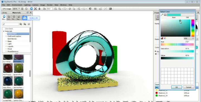The height and width of the screenshot is (102, 201).
Task: Open the Render menu
Action: tap(50, 5)
